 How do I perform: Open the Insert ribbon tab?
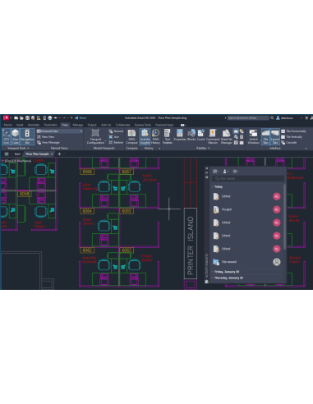tap(20, 125)
